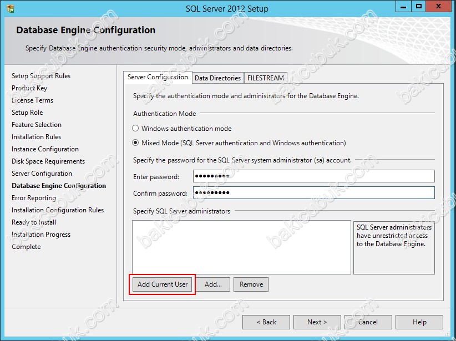
Task: Click Installation Progress step in sidebar
Action: tap(41, 235)
